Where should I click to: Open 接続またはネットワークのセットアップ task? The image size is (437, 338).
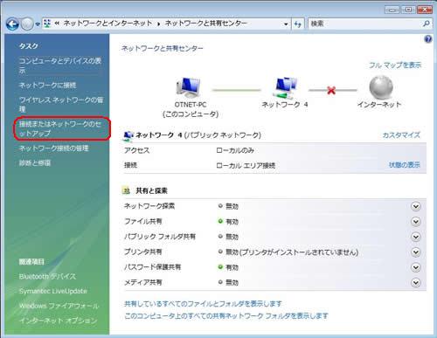click(x=60, y=128)
